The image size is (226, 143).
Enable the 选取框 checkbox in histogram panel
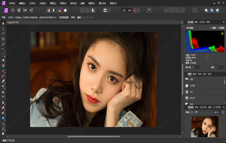218,28
